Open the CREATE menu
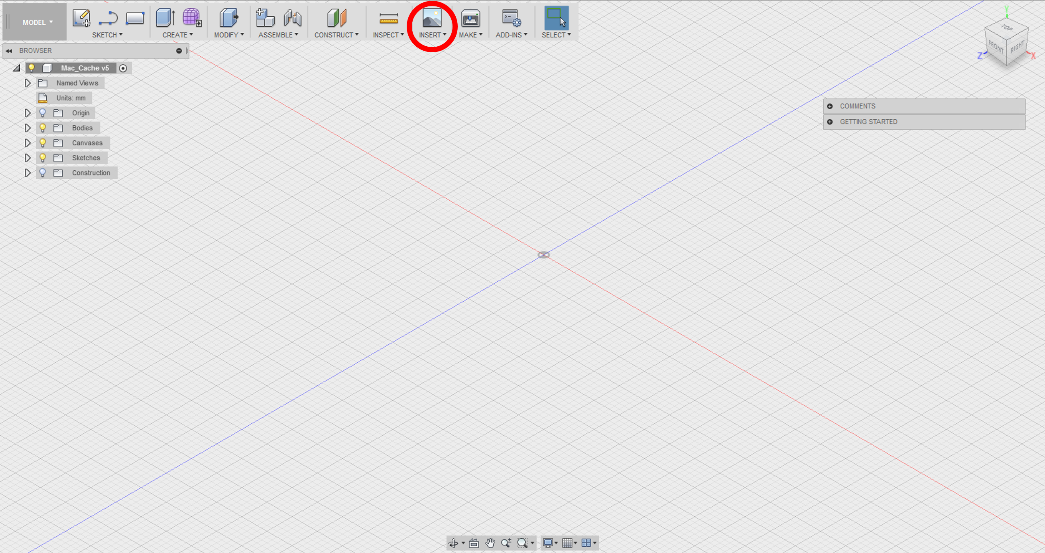Image resolution: width=1045 pixels, height=553 pixels. point(178,35)
